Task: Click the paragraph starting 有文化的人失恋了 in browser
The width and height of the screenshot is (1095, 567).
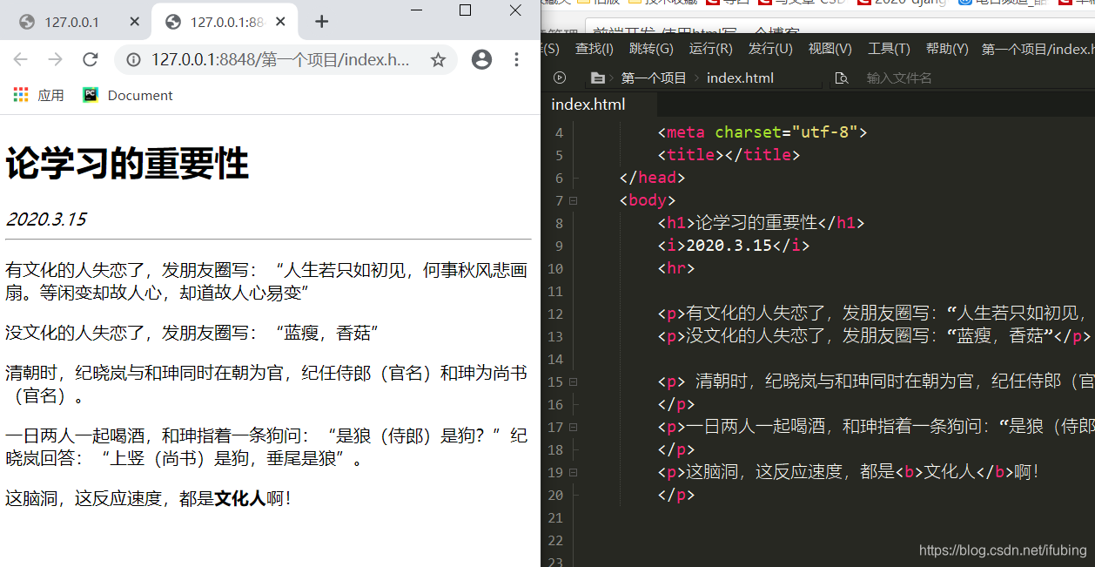Action: tap(266, 281)
